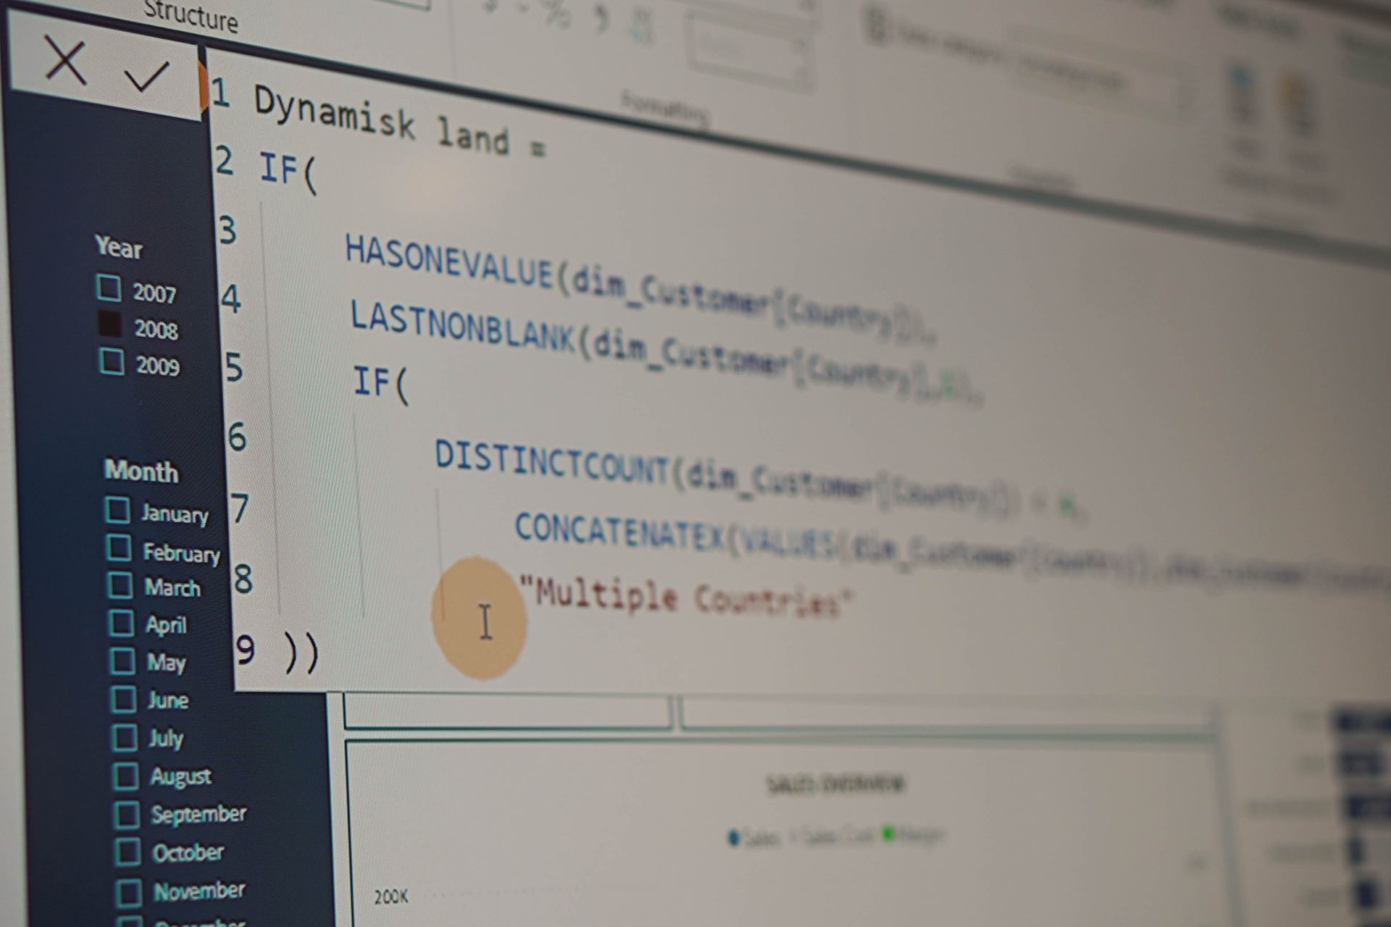Click the Sales Overview chart title
Viewport: 1391px width, 927px height.
point(835,784)
